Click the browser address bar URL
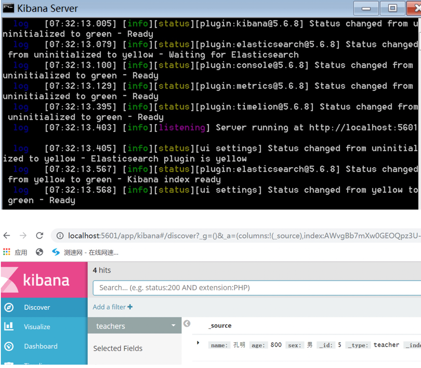This screenshot has width=421, height=368. 244,236
